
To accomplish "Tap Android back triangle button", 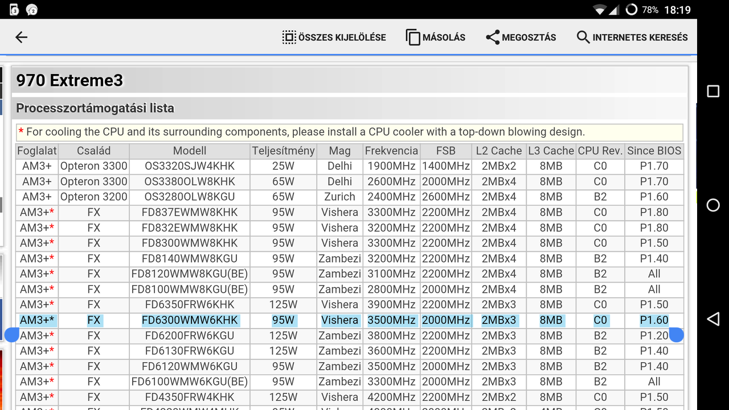I will click(x=713, y=319).
